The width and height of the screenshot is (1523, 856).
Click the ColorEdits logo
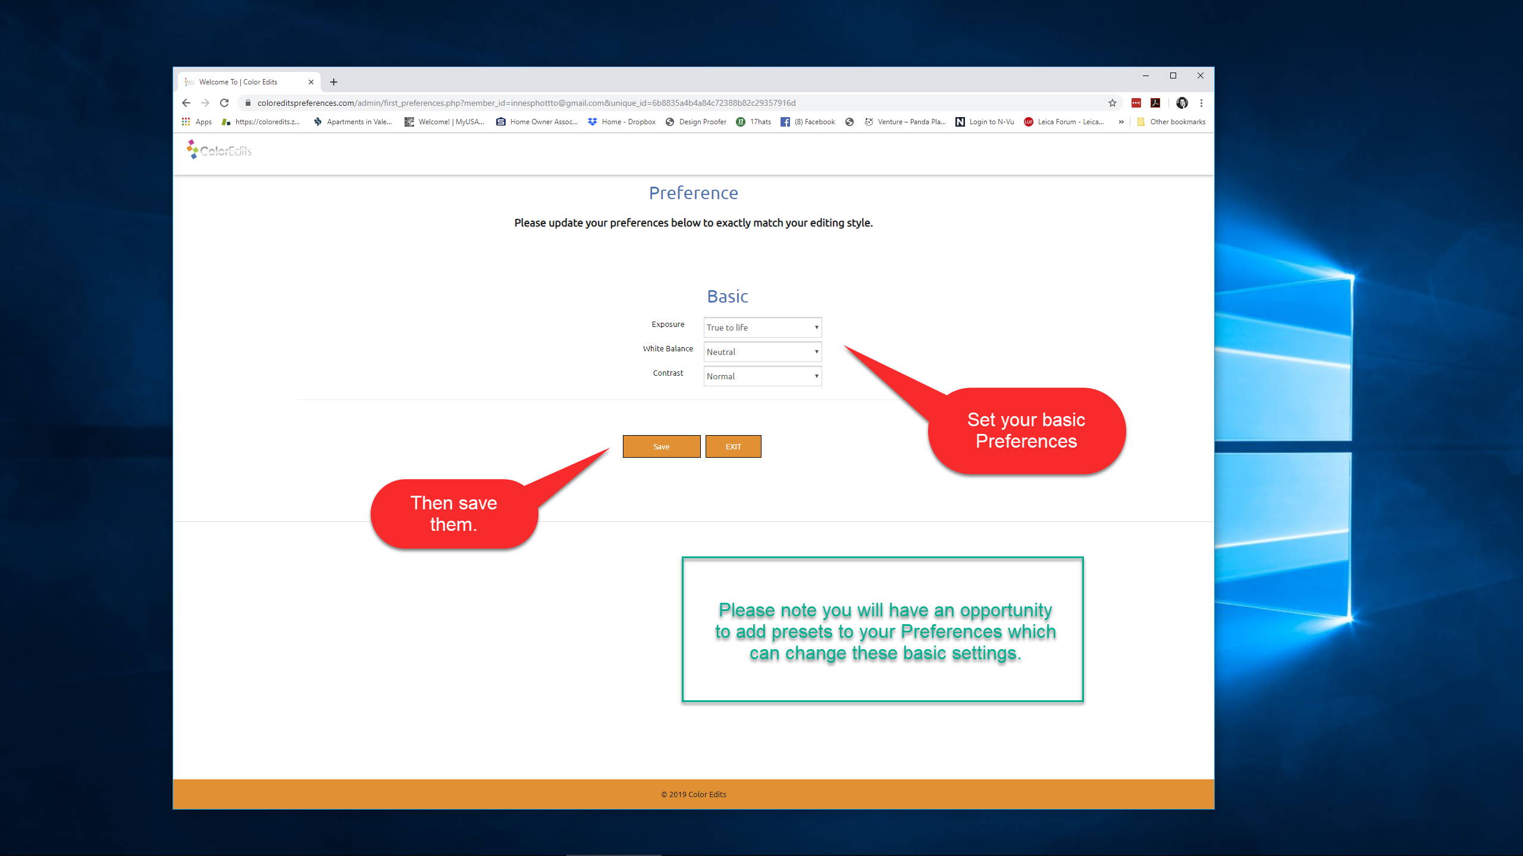point(219,150)
